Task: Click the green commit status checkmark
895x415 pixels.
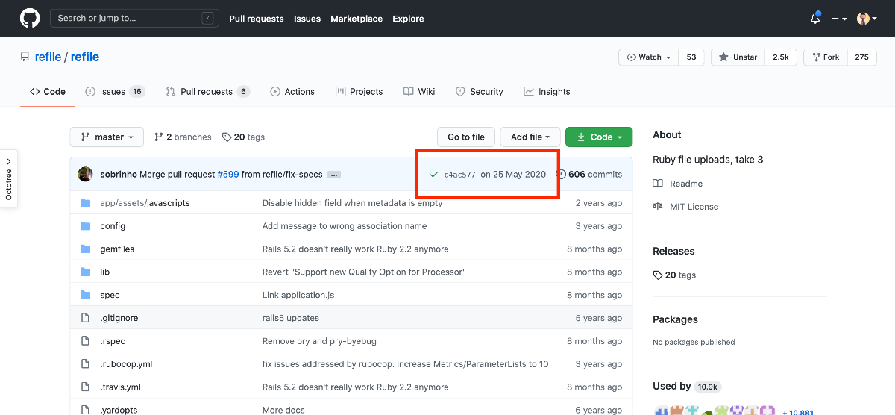Action: [x=434, y=174]
